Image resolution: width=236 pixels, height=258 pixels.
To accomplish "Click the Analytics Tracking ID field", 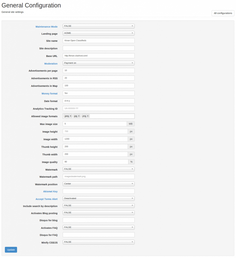I will (x=98, y=108).
